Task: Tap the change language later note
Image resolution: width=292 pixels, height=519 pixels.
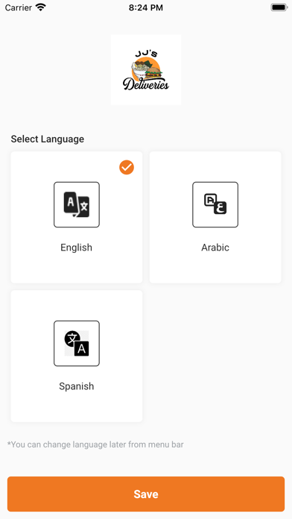Action: 95,444
